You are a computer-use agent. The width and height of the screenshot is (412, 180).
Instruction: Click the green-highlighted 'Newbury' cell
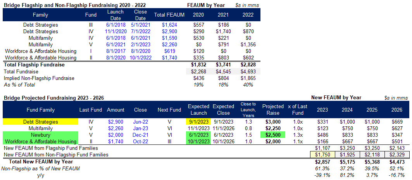(40, 135)
